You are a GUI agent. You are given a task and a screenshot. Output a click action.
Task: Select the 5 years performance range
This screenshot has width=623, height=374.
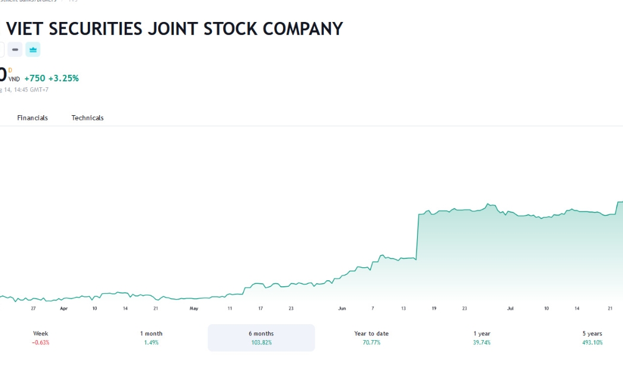coord(592,338)
